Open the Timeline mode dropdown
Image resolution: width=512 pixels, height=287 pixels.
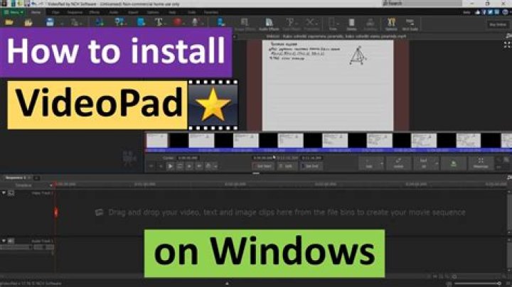(x=26, y=184)
